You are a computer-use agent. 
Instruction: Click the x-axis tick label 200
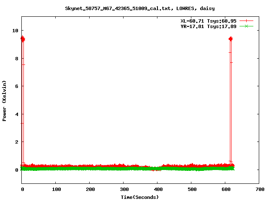[90, 189]
